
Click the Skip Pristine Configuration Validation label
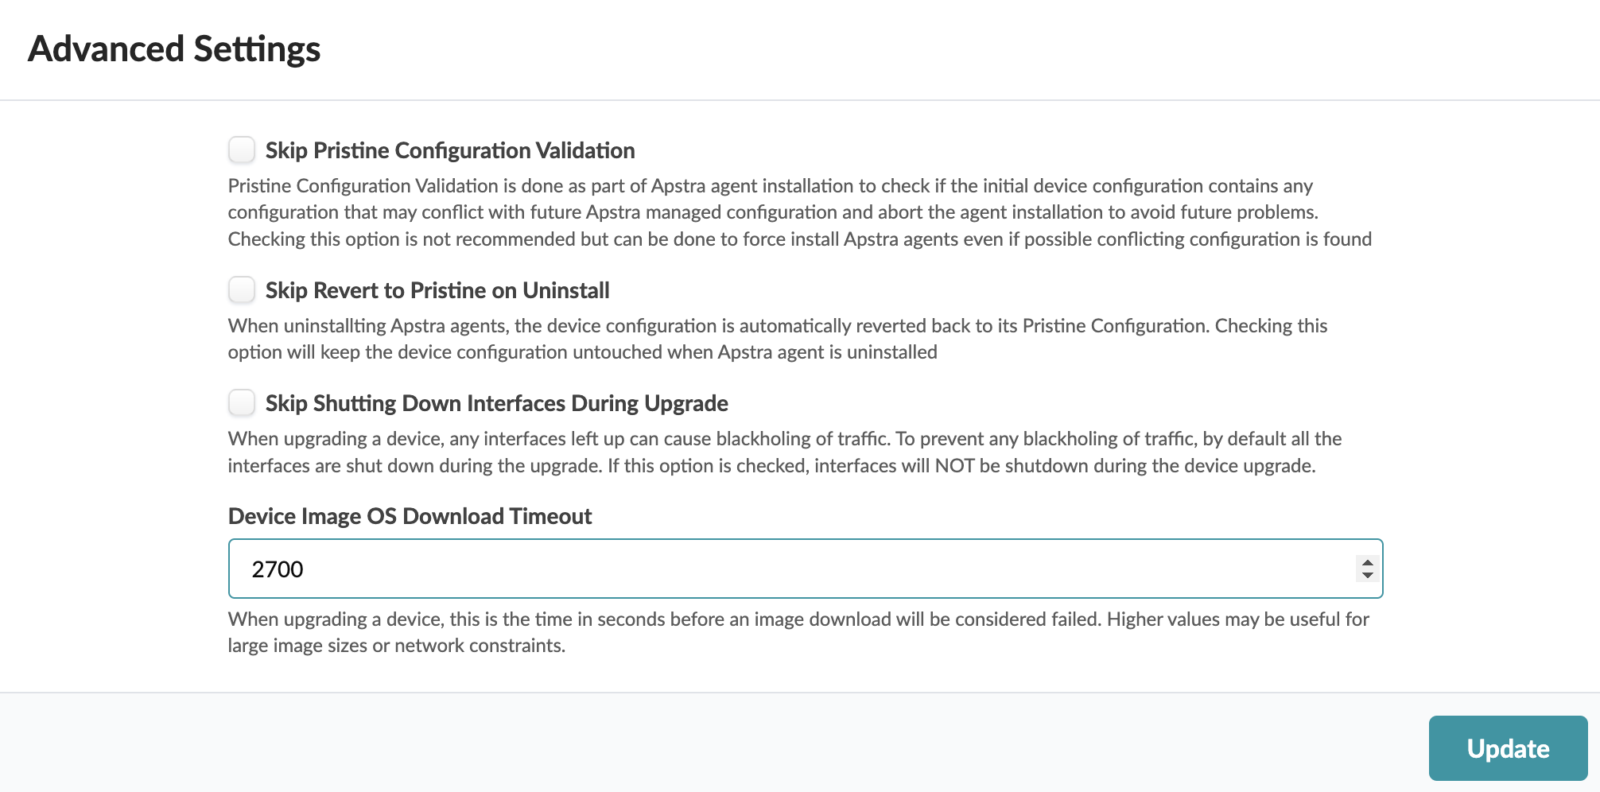point(449,150)
